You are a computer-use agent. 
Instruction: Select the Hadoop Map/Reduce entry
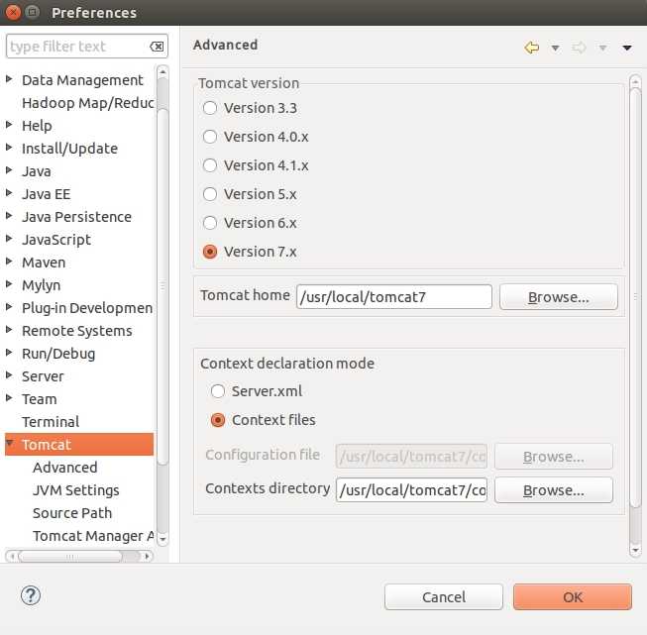[x=88, y=103]
